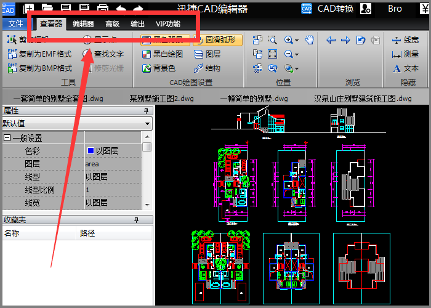The image size is (431, 308).
Task: Switch to the 高级 tab
Action: pos(112,24)
